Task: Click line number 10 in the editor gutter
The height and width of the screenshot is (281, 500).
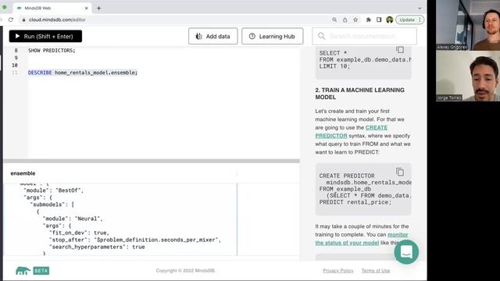Action: (15, 66)
